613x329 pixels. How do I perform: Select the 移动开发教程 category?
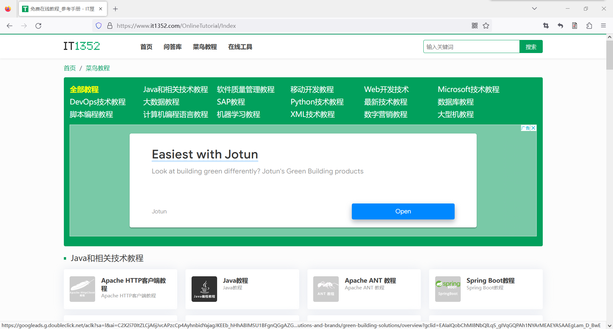click(312, 89)
